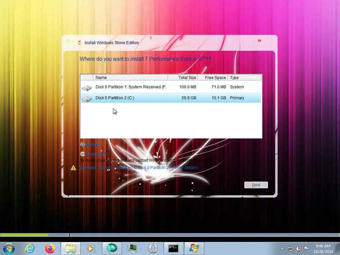
Task: Switch to the Command Prompt taskbar window
Action: coord(173,248)
